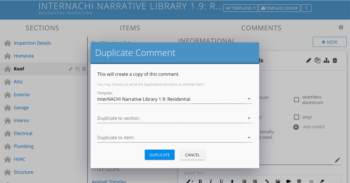Open the Asphalt Shingles item
The height and width of the screenshot is (183, 350).
(109, 181)
